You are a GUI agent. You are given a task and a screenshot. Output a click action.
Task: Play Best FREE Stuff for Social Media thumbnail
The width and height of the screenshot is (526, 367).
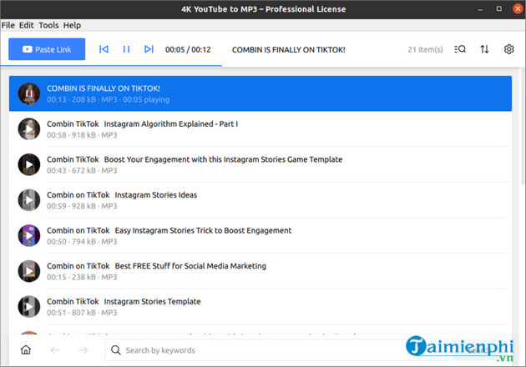coord(29,271)
